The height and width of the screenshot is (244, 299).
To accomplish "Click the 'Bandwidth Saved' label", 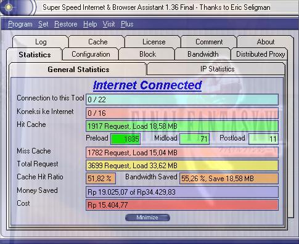I will pos(151,177).
